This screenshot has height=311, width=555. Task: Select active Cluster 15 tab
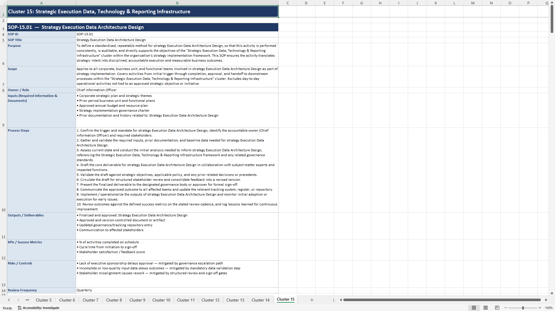coord(285,299)
